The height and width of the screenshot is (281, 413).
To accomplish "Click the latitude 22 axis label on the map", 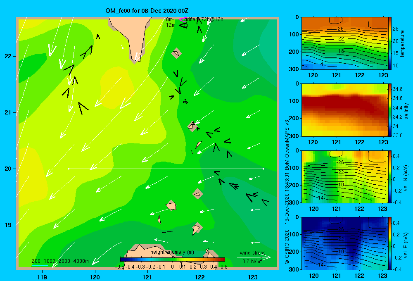I will pos(8,56).
